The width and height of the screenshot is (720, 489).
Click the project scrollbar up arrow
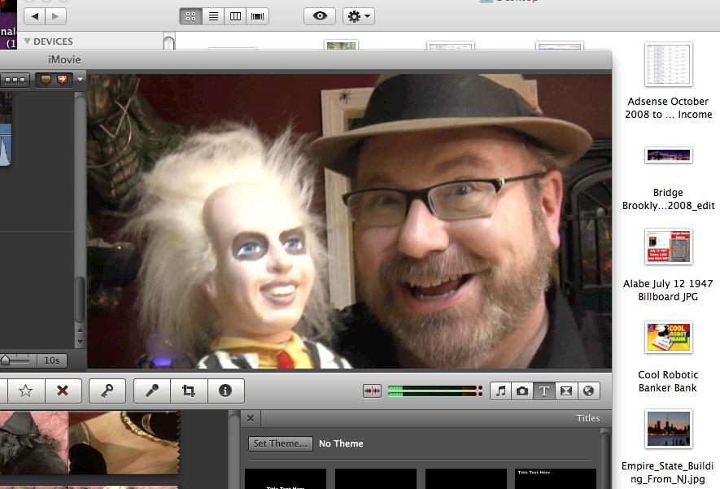click(x=80, y=330)
